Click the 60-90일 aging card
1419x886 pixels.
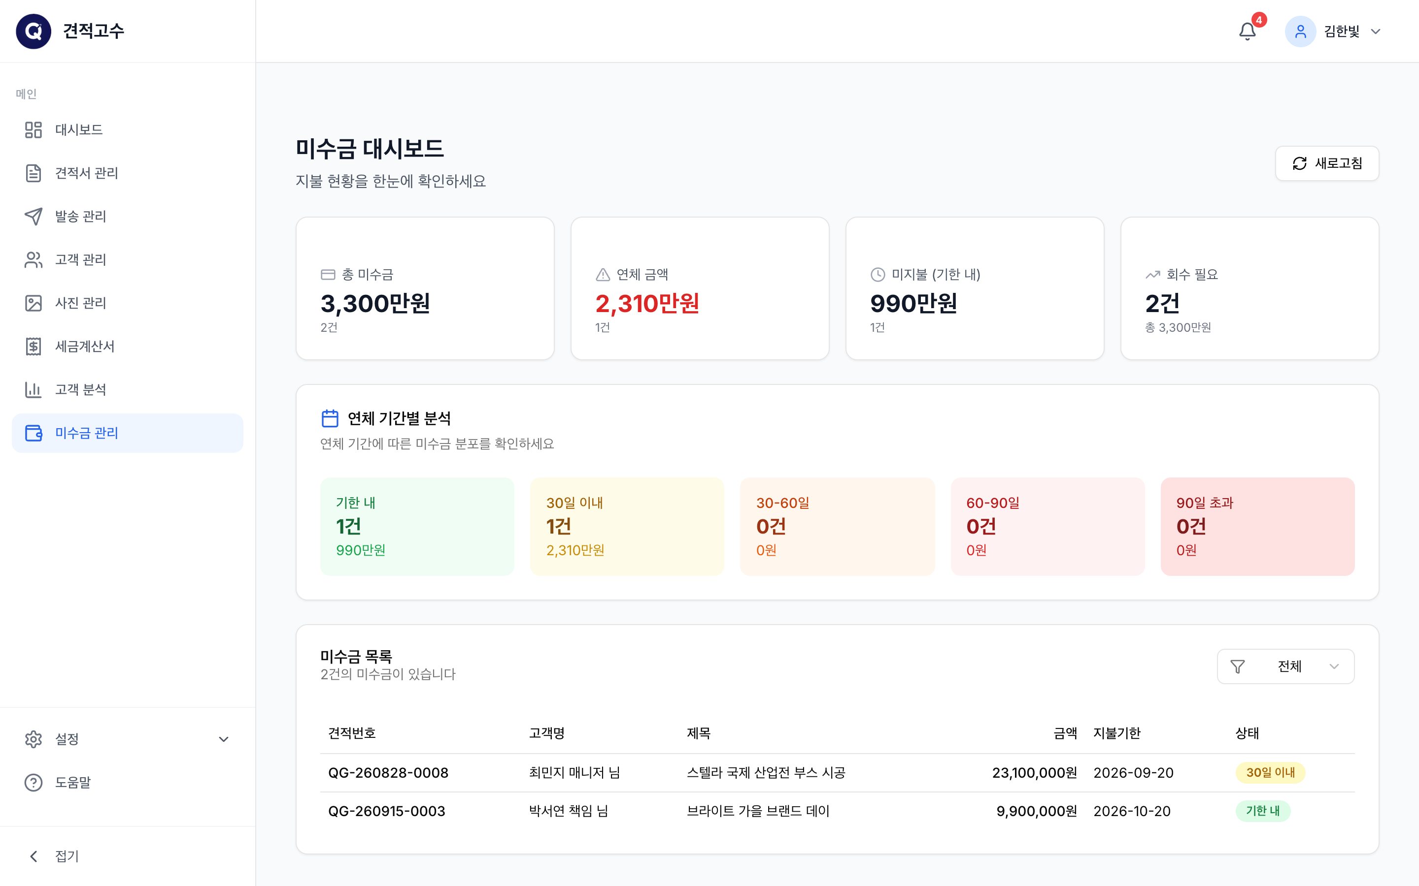[x=1047, y=526]
